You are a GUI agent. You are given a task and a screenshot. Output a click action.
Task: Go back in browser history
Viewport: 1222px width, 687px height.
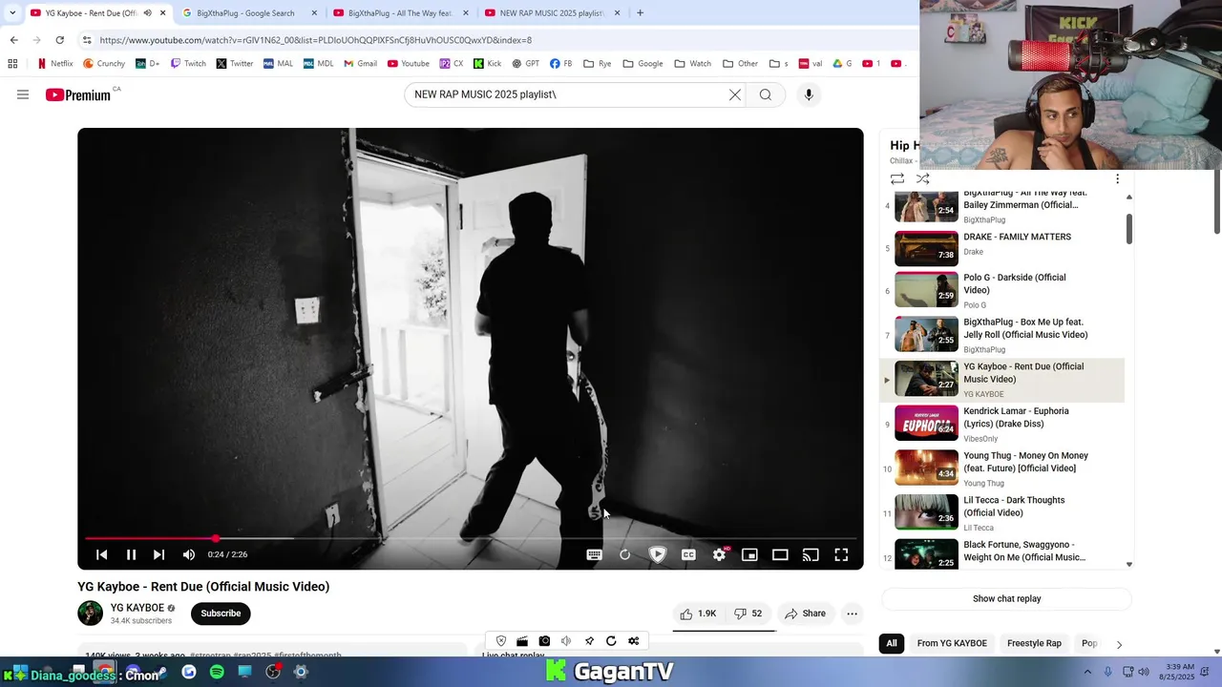(x=13, y=40)
